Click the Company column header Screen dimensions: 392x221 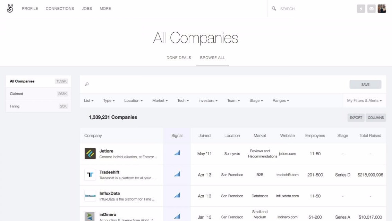click(93, 136)
